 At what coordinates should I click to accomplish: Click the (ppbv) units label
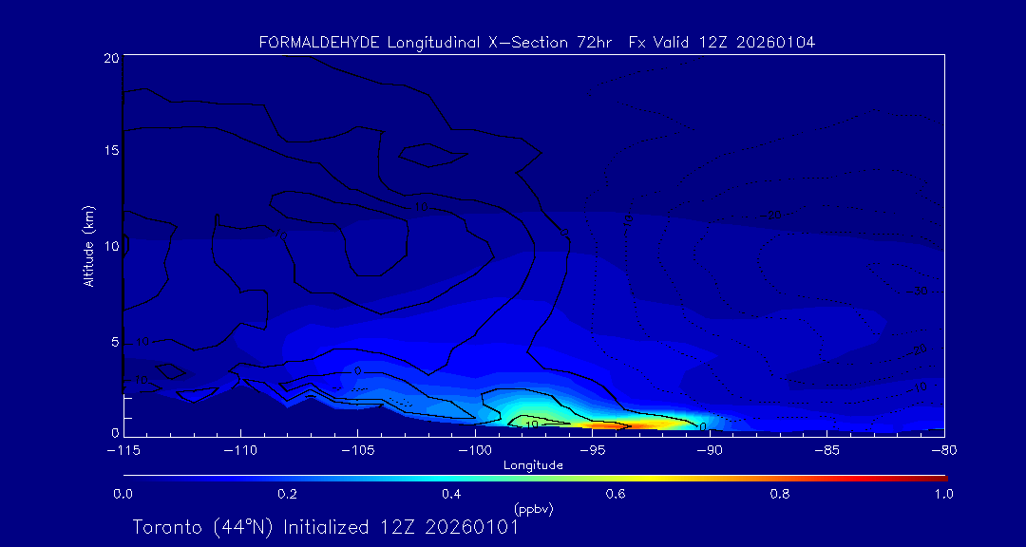pos(533,509)
